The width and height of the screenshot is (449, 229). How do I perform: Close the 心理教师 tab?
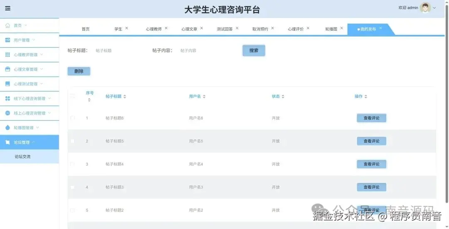(166, 28)
